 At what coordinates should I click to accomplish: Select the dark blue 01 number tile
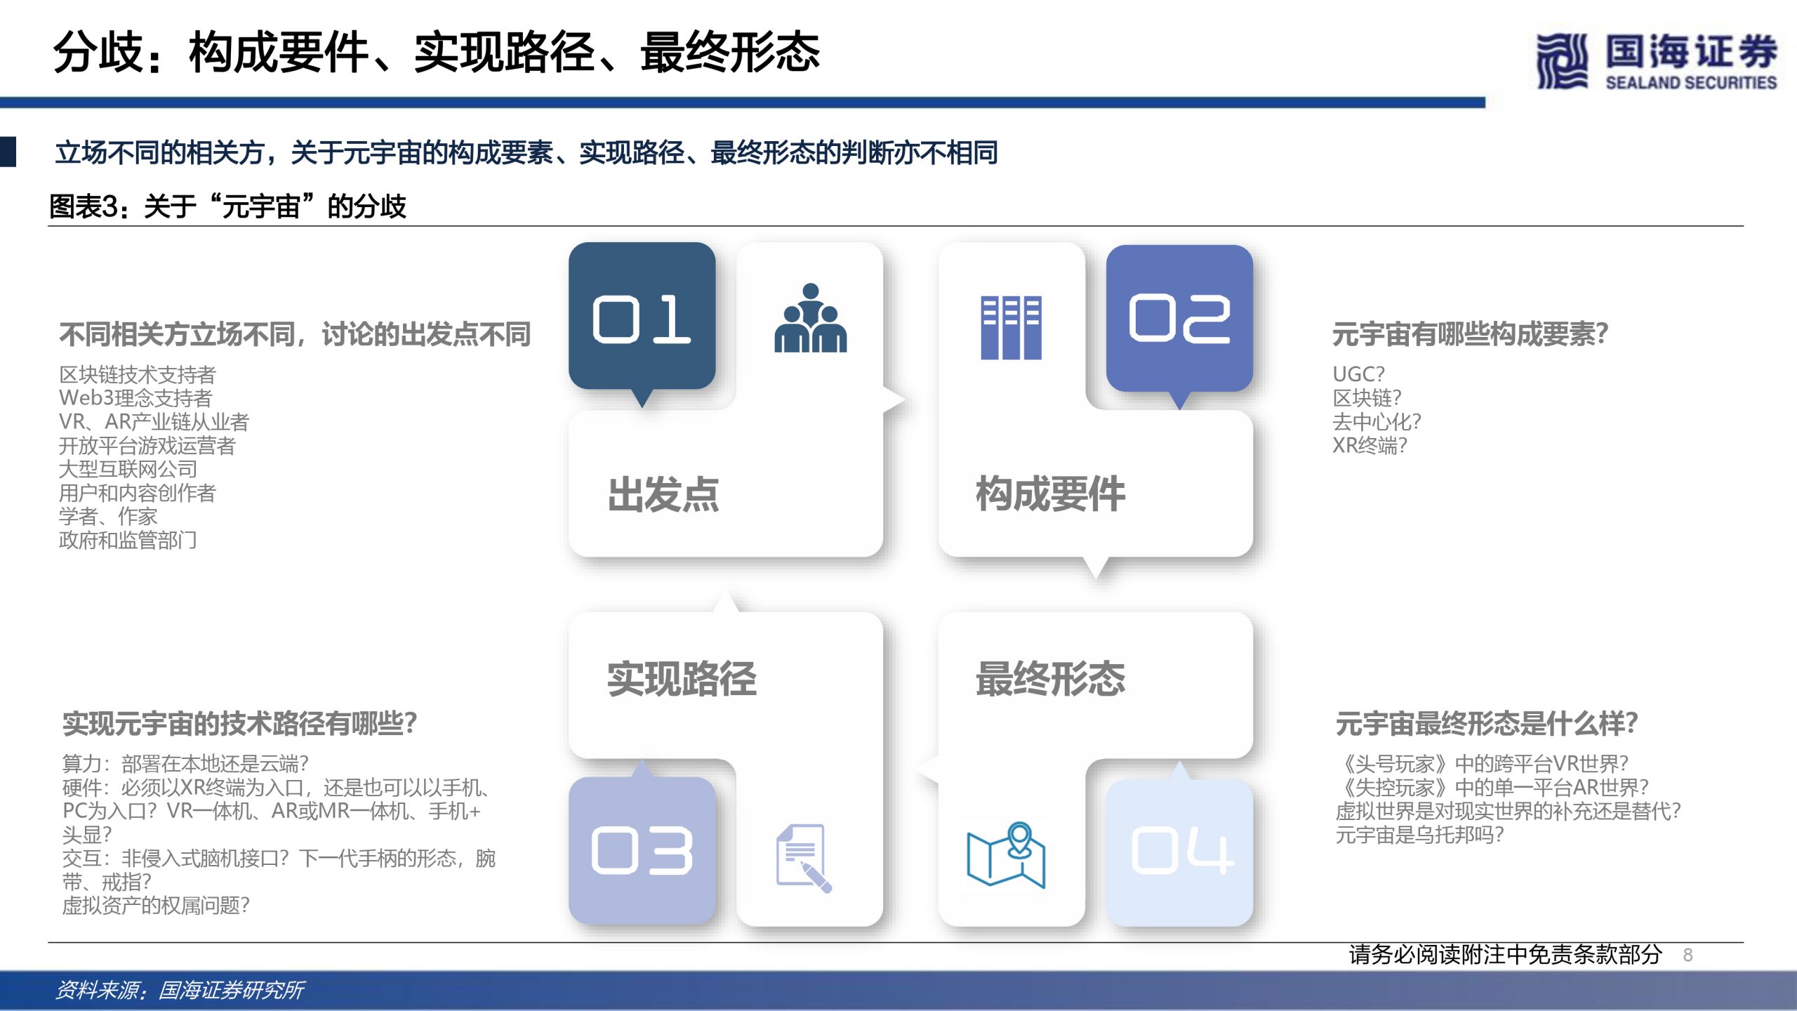pos(642,316)
